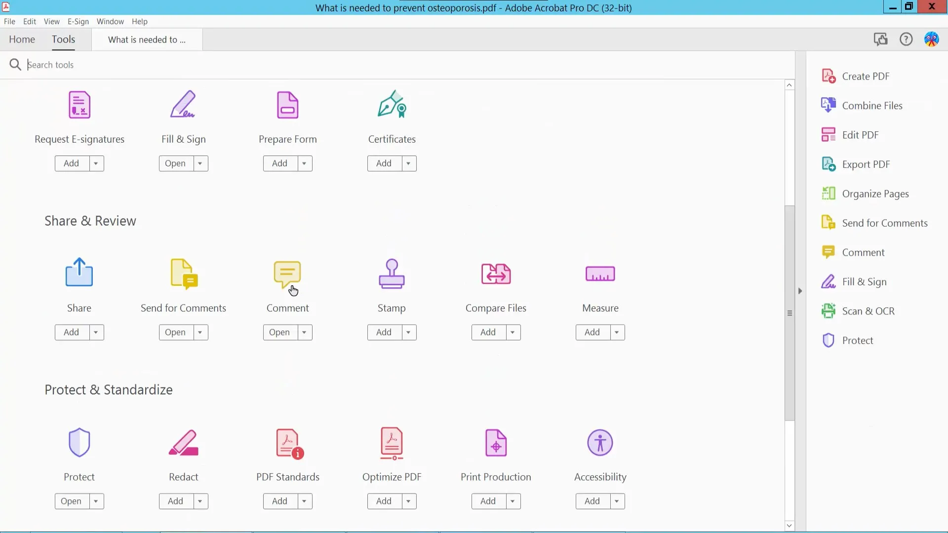The width and height of the screenshot is (948, 533).
Task: Click Add for Print Production
Action: [488, 501]
